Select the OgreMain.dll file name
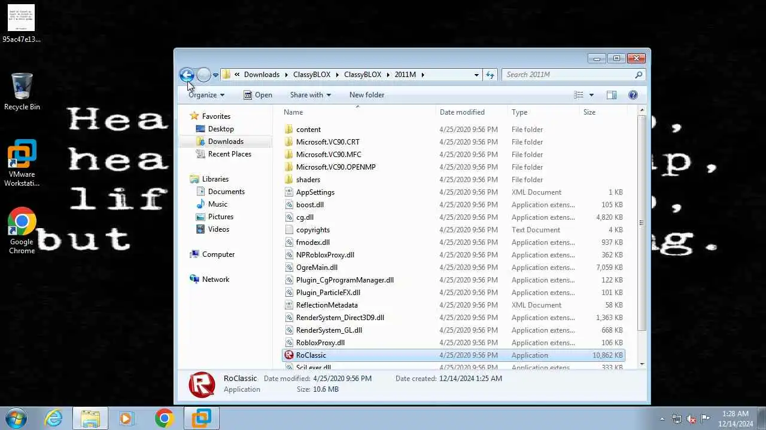The height and width of the screenshot is (430, 766). click(x=317, y=268)
